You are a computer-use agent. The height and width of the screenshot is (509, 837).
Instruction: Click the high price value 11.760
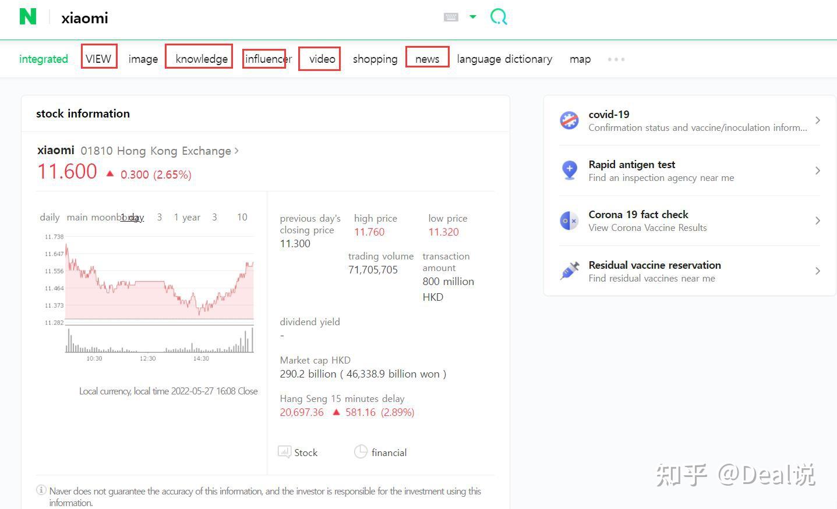pyautogui.click(x=369, y=232)
